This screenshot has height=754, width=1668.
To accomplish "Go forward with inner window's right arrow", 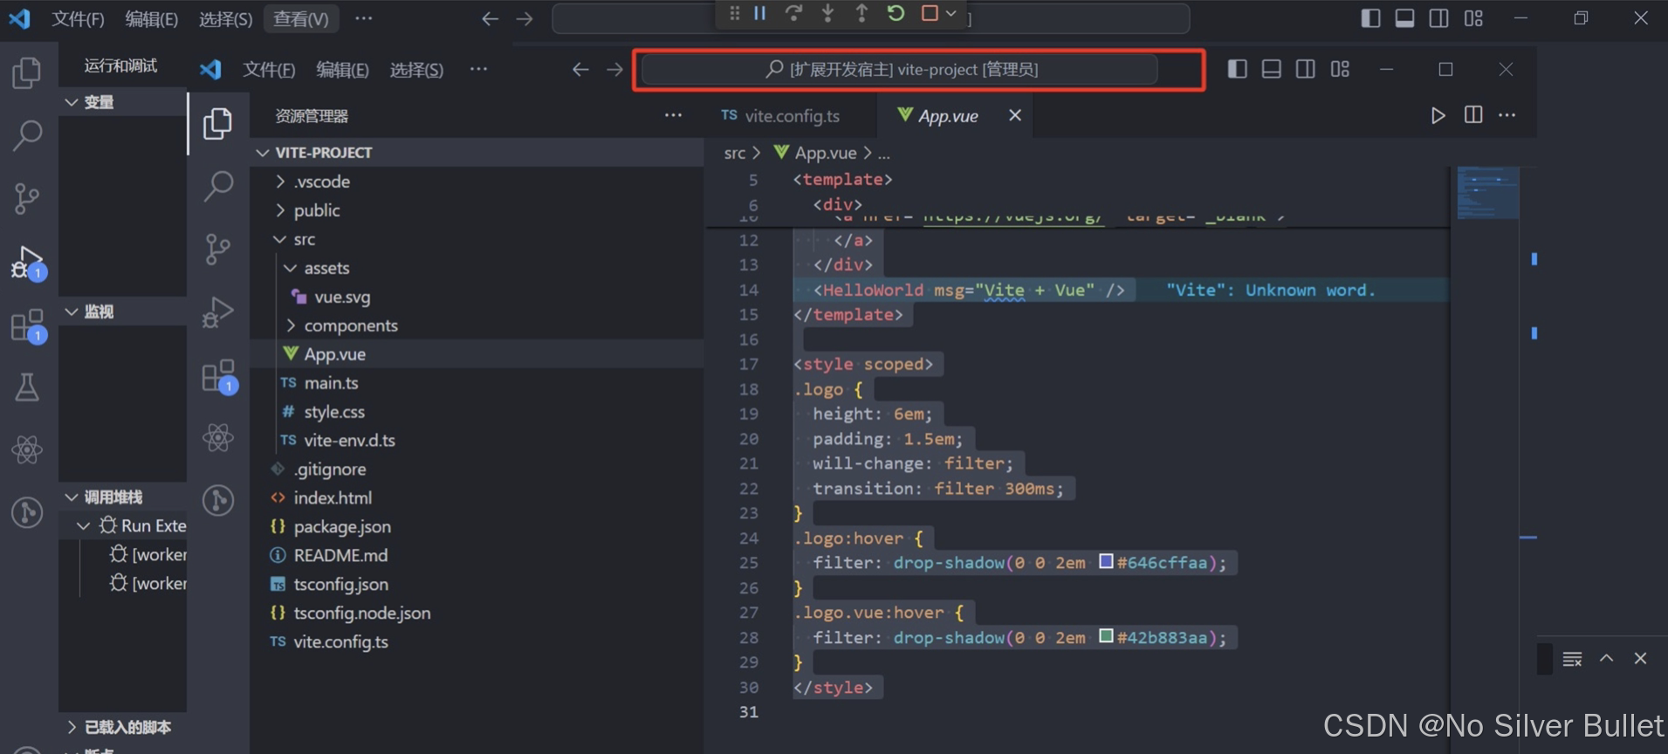I will coord(614,70).
